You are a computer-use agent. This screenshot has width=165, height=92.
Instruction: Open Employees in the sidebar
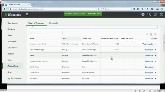[12, 48]
